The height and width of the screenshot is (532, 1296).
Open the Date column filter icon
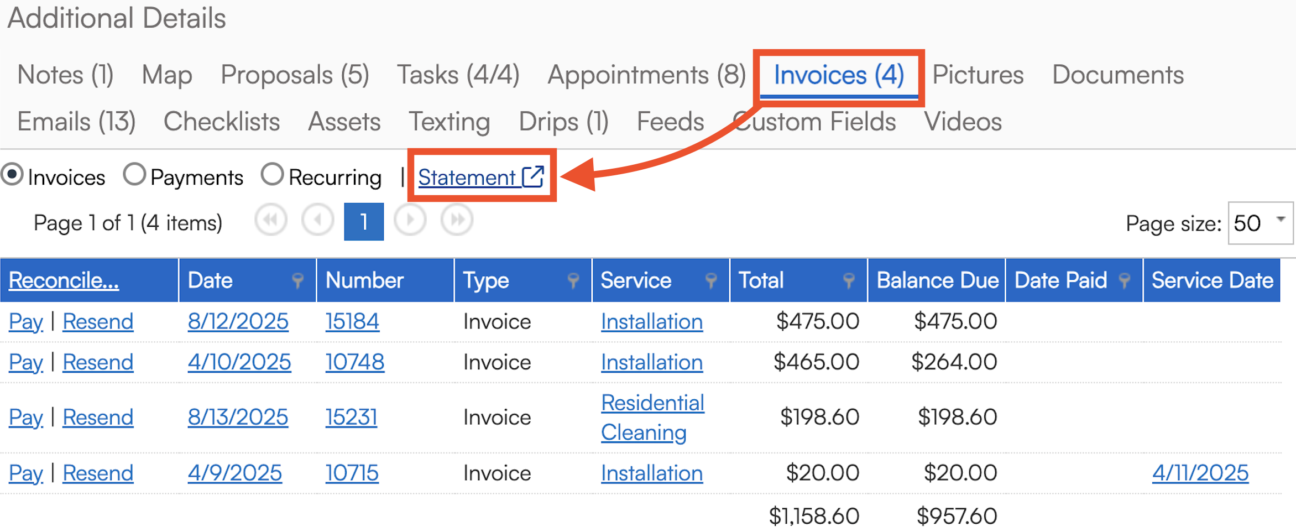click(297, 281)
